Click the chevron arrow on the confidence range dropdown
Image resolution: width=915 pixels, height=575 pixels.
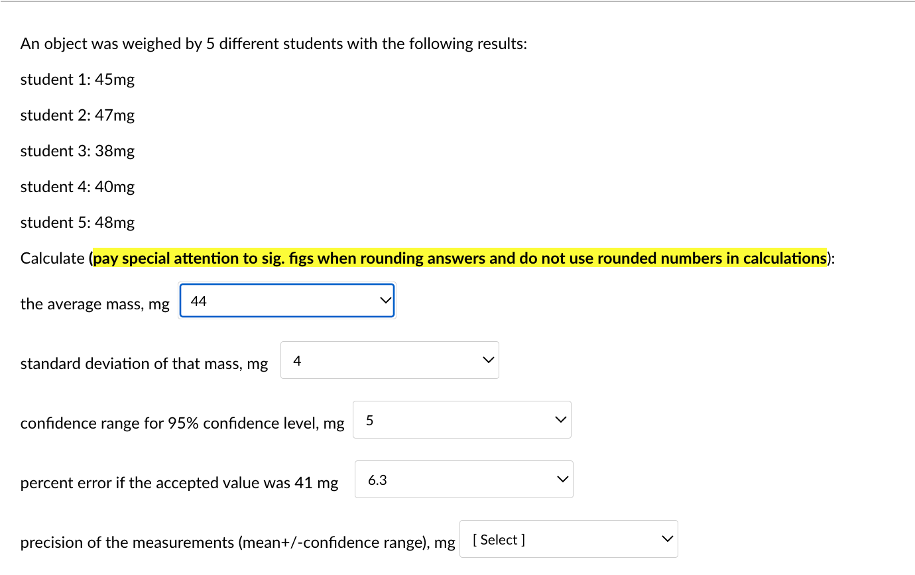click(x=560, y=420)
